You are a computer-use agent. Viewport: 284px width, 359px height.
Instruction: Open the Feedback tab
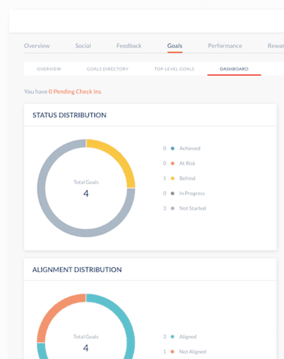(x=129, y=46)
